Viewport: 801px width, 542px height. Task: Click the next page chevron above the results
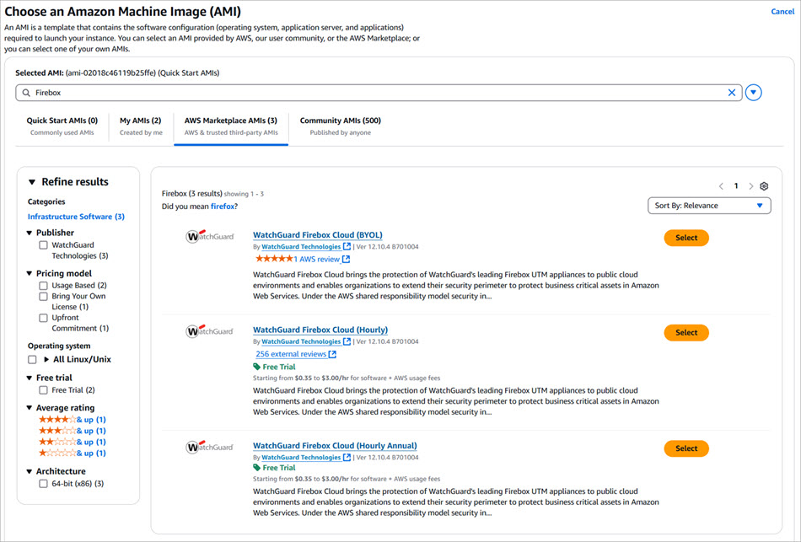pos(750,185)
